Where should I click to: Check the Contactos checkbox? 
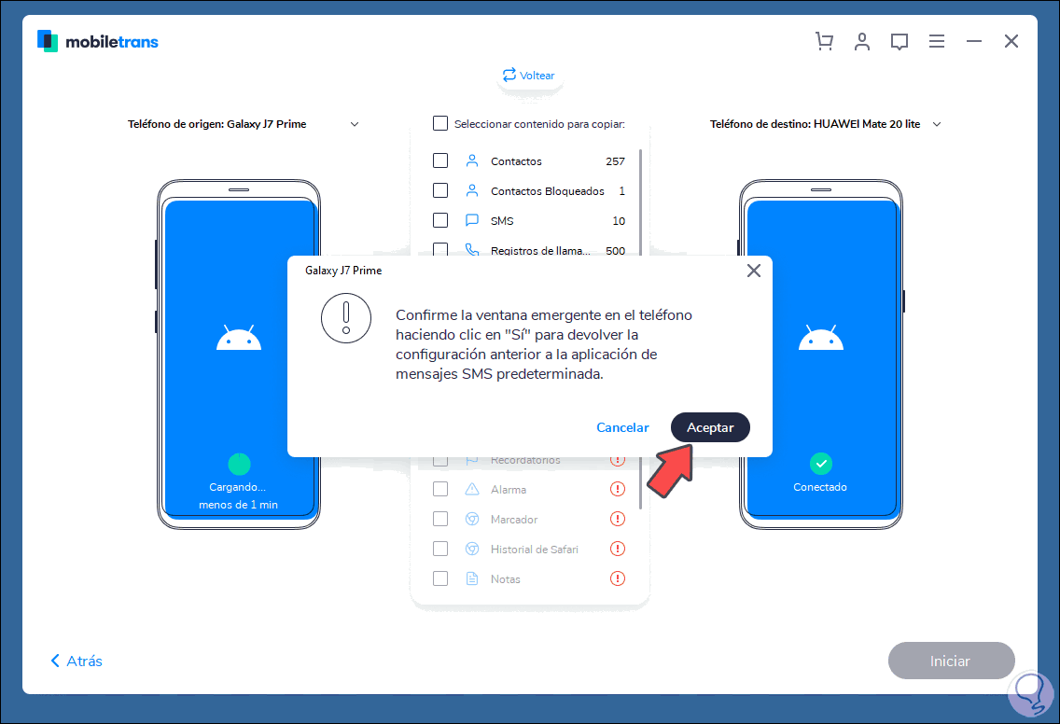(x=440, y=160)
